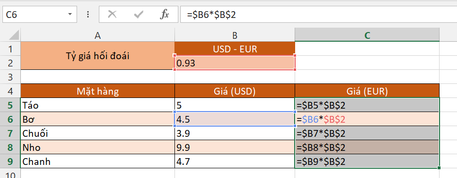Screen dimensions: 457x178
Task: Select the cell containing Chuối
Action: [x=97, y=133]
